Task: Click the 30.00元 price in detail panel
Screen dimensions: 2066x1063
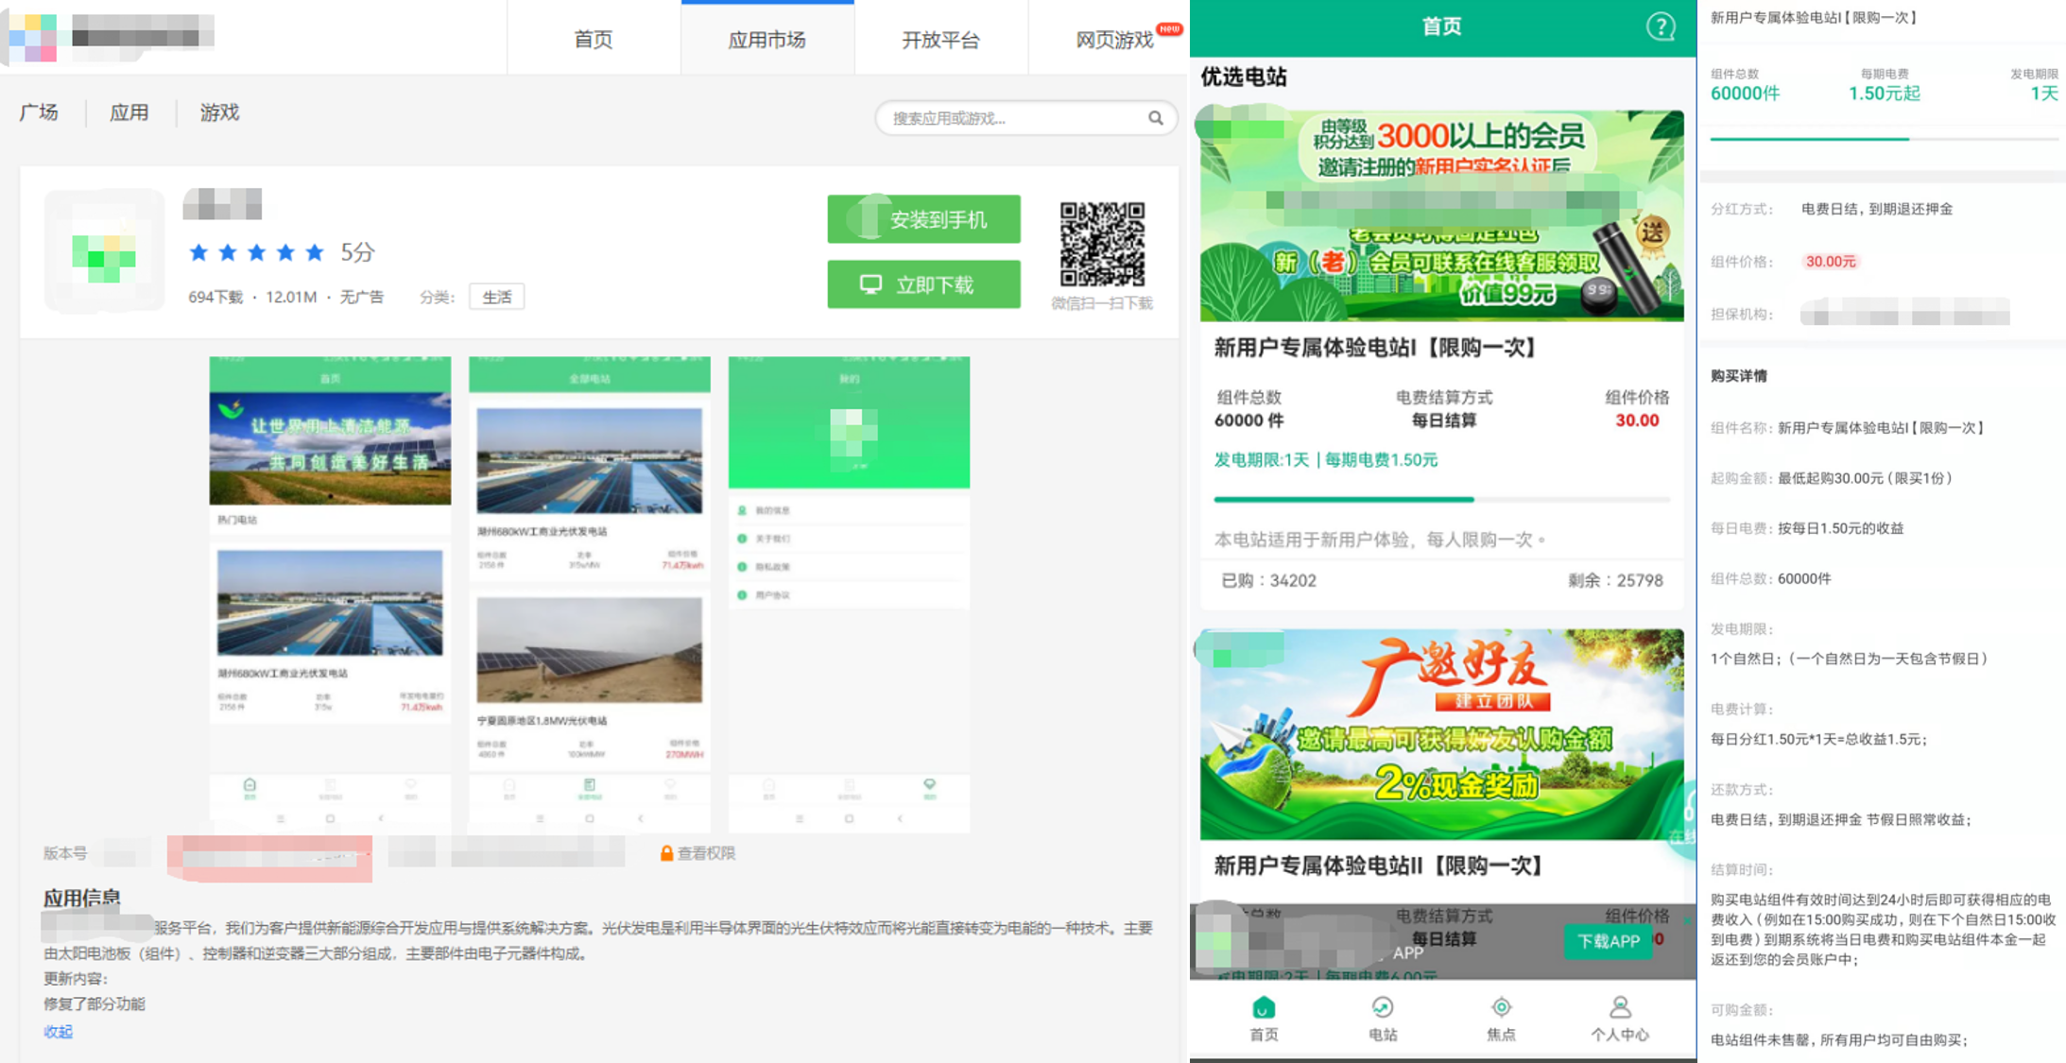Action: coord(1830,262)
